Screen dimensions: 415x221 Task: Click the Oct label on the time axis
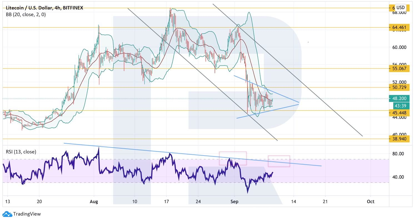pos(370,201)
